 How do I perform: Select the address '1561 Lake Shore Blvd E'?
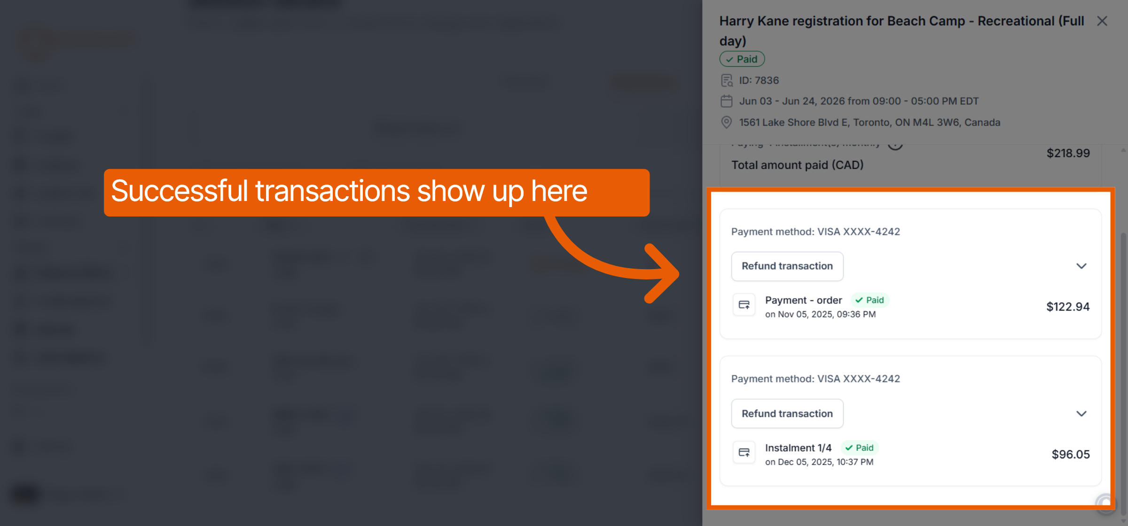794,123
